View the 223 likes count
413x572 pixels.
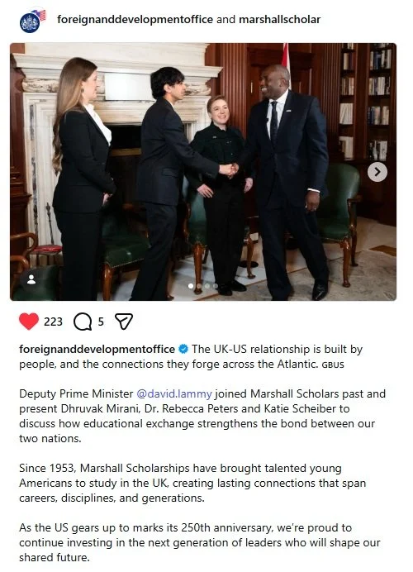[53, 322]
